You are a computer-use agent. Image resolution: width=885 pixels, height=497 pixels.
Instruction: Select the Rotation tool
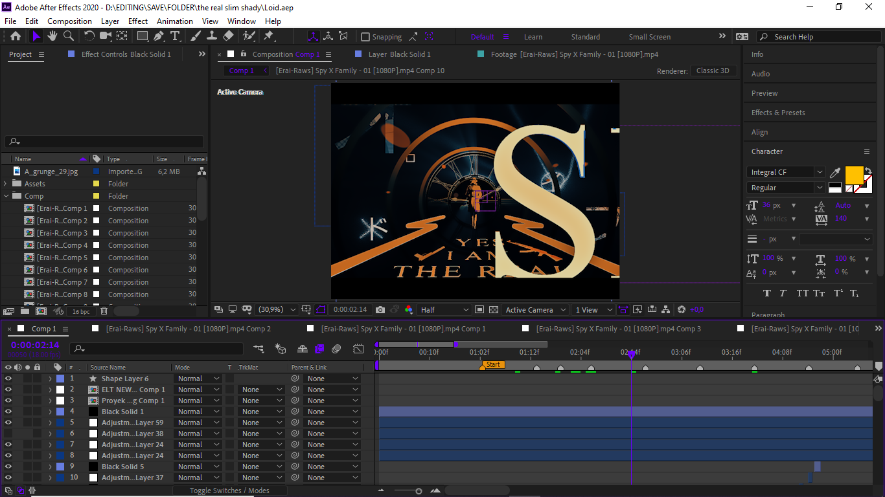click(89, 36)
